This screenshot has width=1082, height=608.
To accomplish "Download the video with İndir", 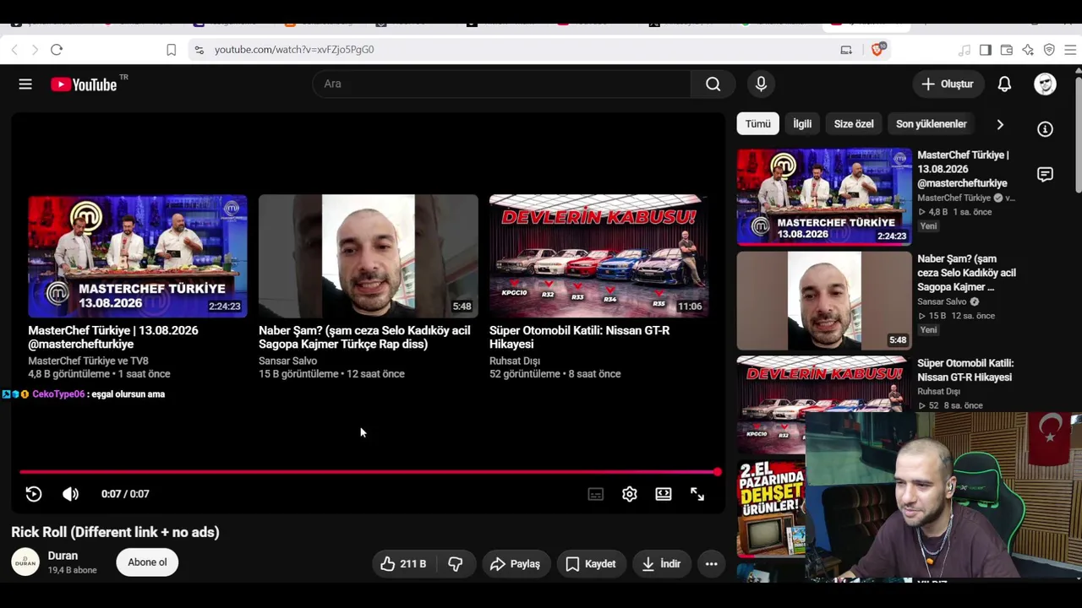I will (x=661, y=563).
